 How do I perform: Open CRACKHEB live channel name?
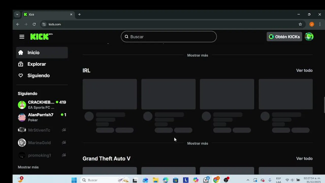[x=41, y=102]
